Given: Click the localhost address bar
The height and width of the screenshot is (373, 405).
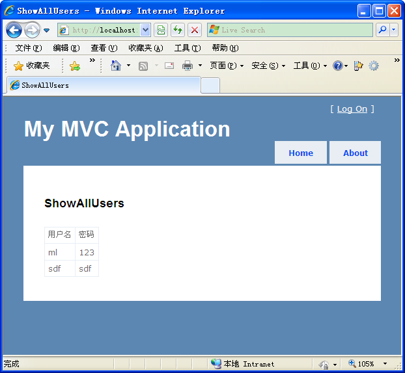Looking at the screenshot, I should (x=99, y=30).
